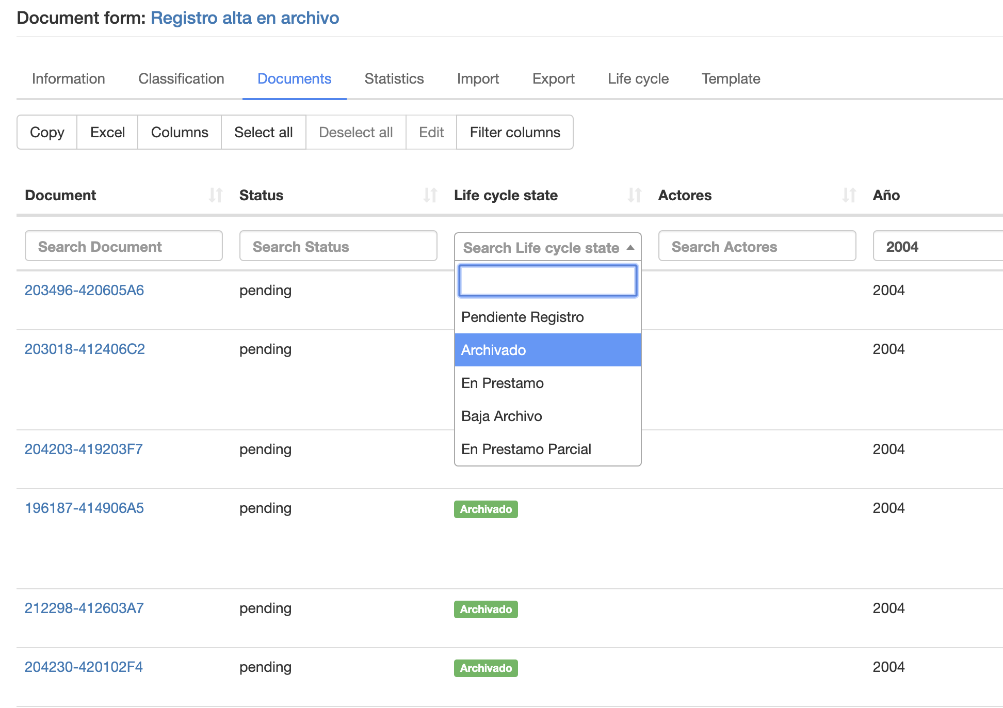The height and width of the screenshot is (708, 1003).
Task: Open document 204203-419203F7
Action: pos(84,449)
